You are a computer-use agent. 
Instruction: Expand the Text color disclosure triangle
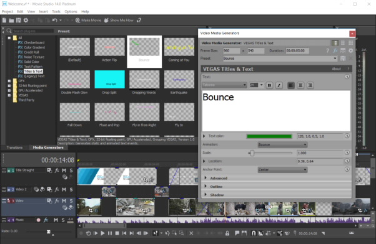coord(204,136)
